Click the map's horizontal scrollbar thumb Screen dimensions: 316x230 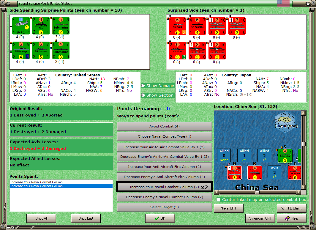(257, 192)
